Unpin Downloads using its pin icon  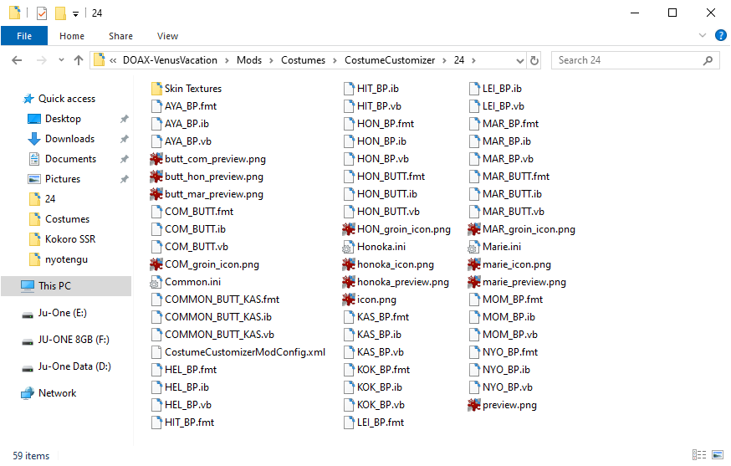click(124, 139)
